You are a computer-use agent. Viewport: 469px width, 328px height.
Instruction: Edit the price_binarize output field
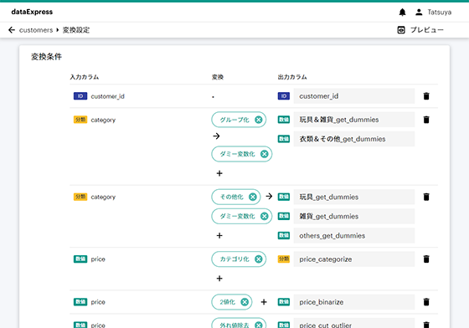[x=354, y=302]
